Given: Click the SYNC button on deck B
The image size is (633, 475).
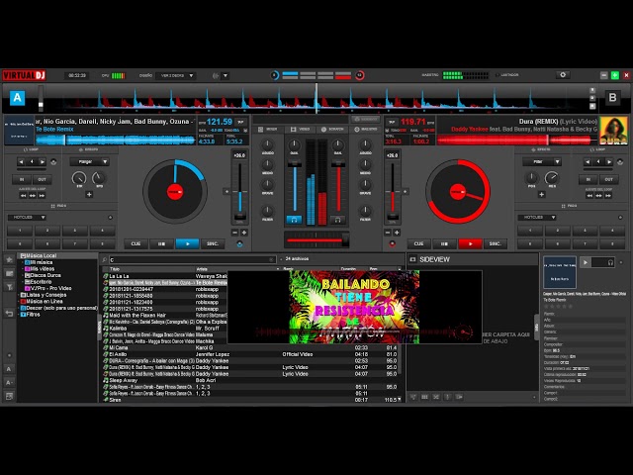Looking at the screenshot, I should tap(495, 244).
